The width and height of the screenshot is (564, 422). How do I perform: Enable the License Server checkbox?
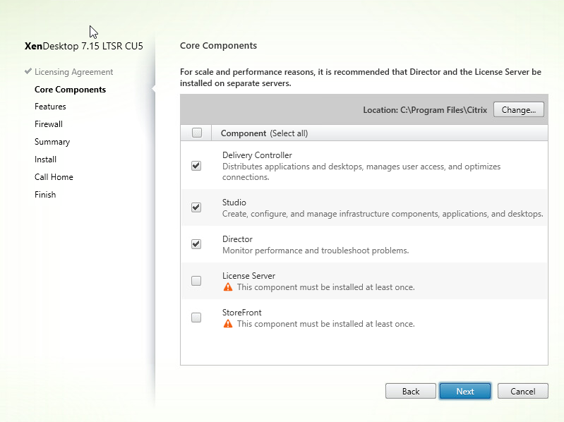(196, 281)
